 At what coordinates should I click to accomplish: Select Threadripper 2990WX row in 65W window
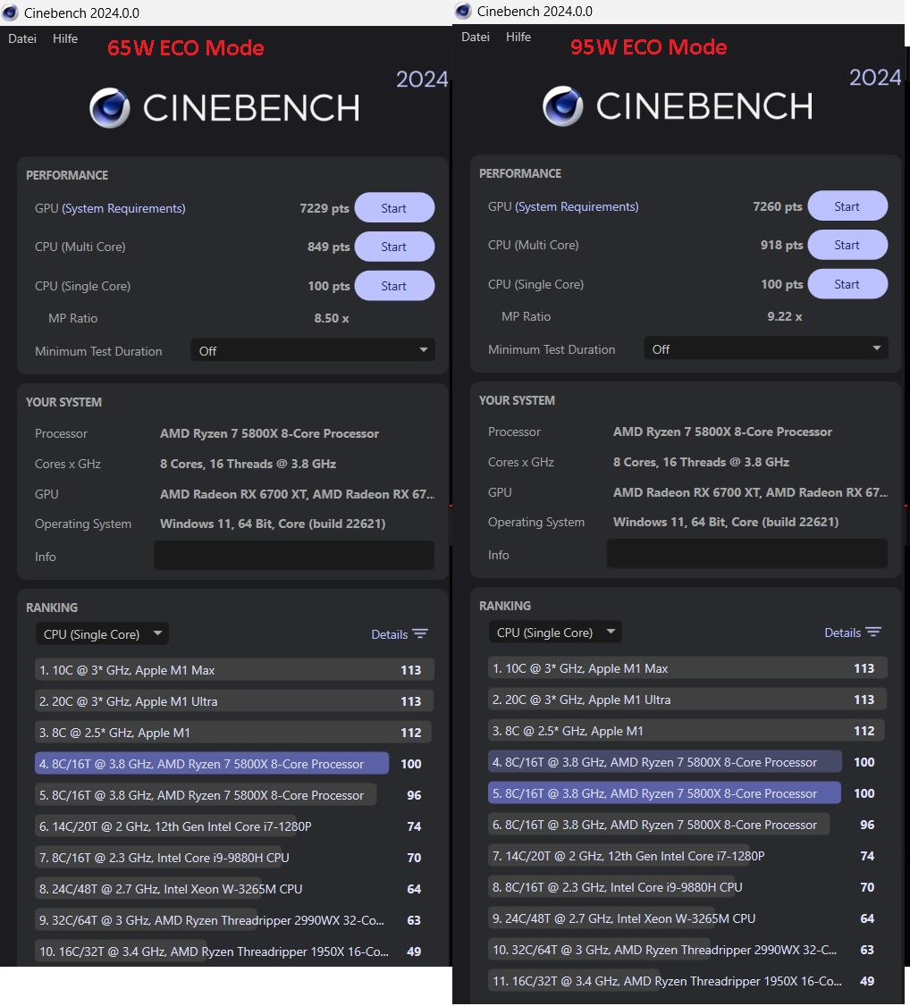(234, 920)
